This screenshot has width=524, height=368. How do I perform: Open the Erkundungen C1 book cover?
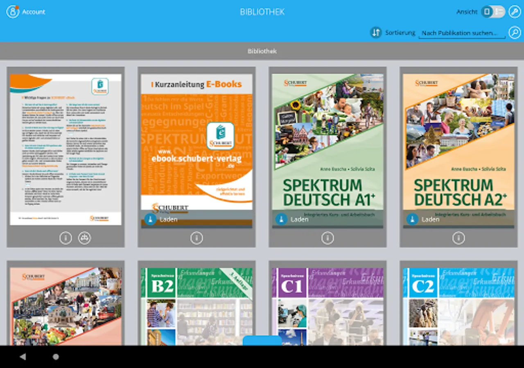coord(327,307)
